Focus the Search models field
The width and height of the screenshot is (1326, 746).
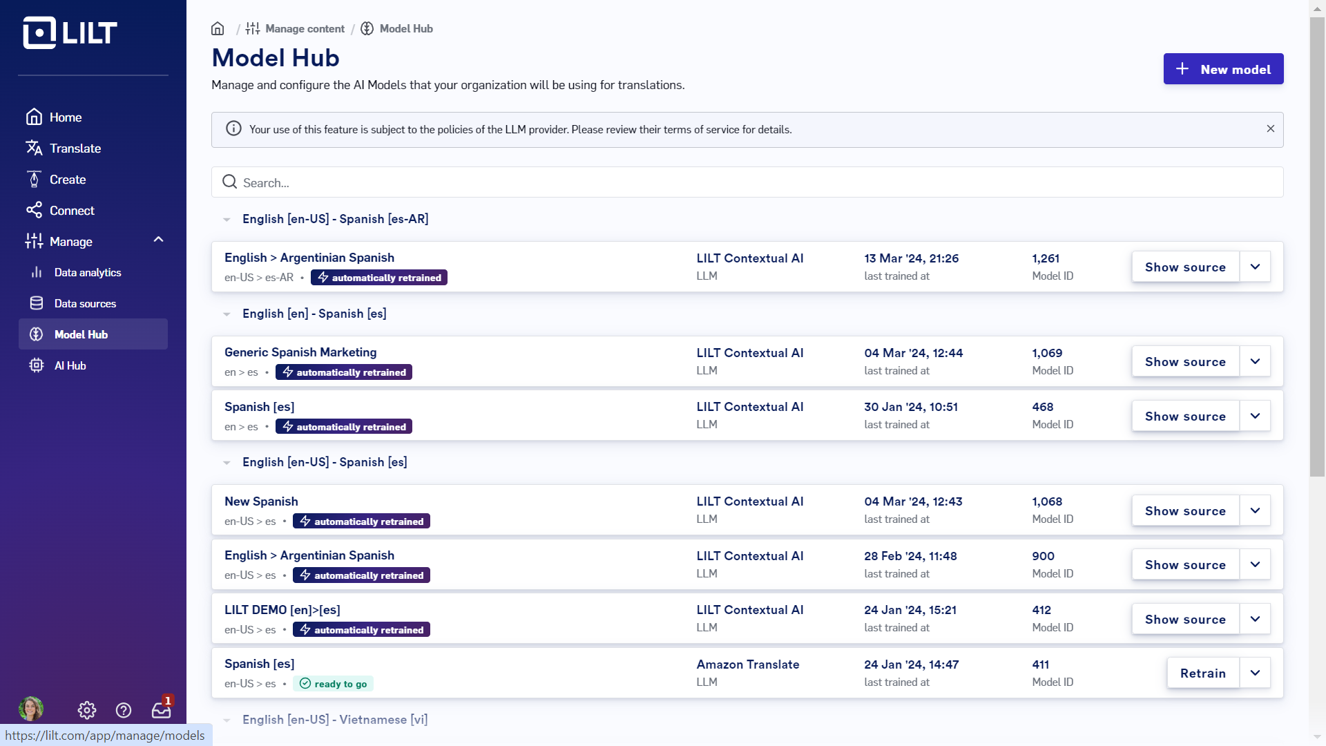click(747, 182)
